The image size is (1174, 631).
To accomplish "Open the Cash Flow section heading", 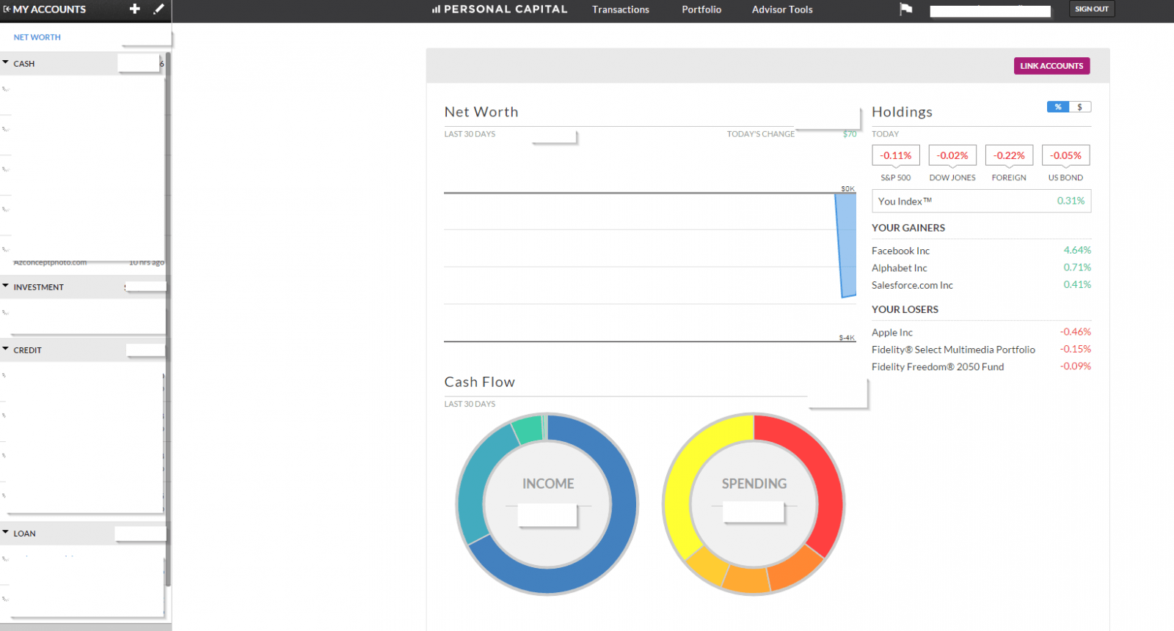I will (x=480, y=382).
